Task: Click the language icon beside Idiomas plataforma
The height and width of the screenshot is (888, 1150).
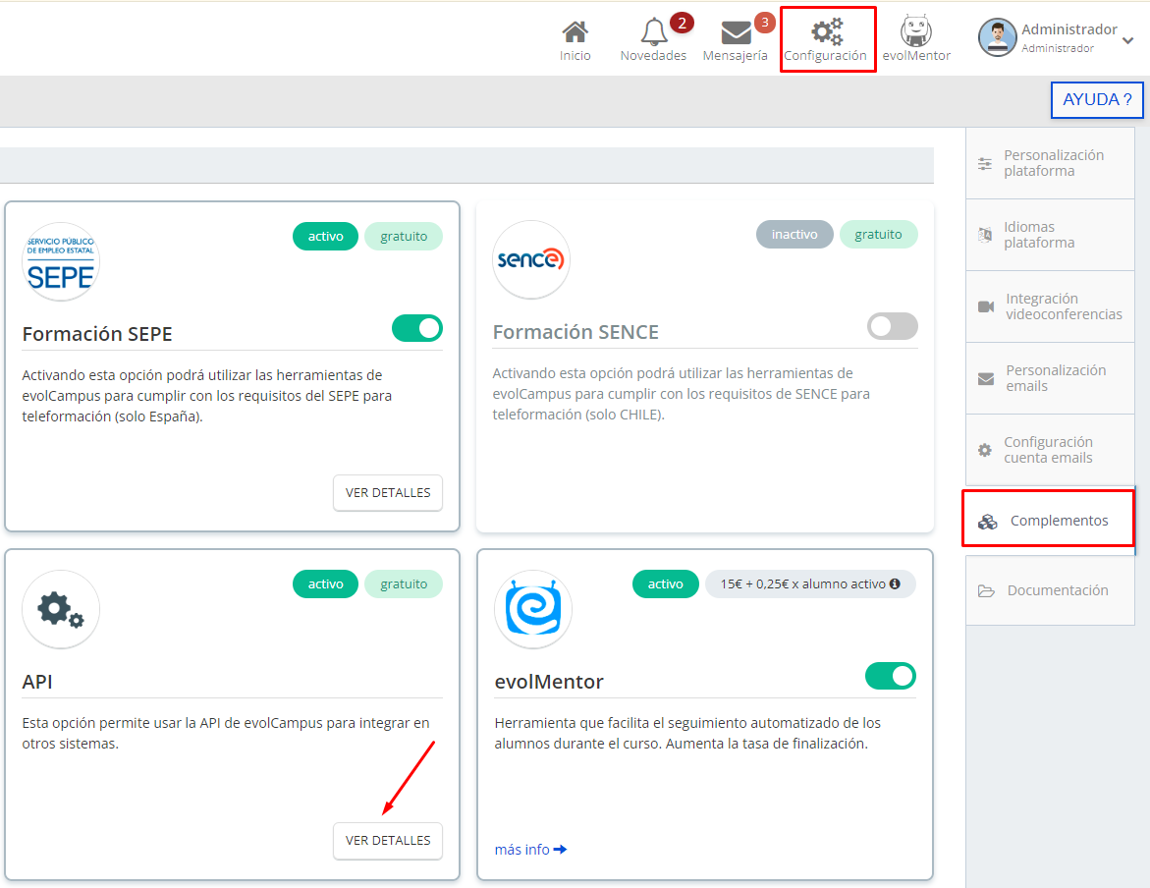Action: pyautogui.click(x=985, y=235)
